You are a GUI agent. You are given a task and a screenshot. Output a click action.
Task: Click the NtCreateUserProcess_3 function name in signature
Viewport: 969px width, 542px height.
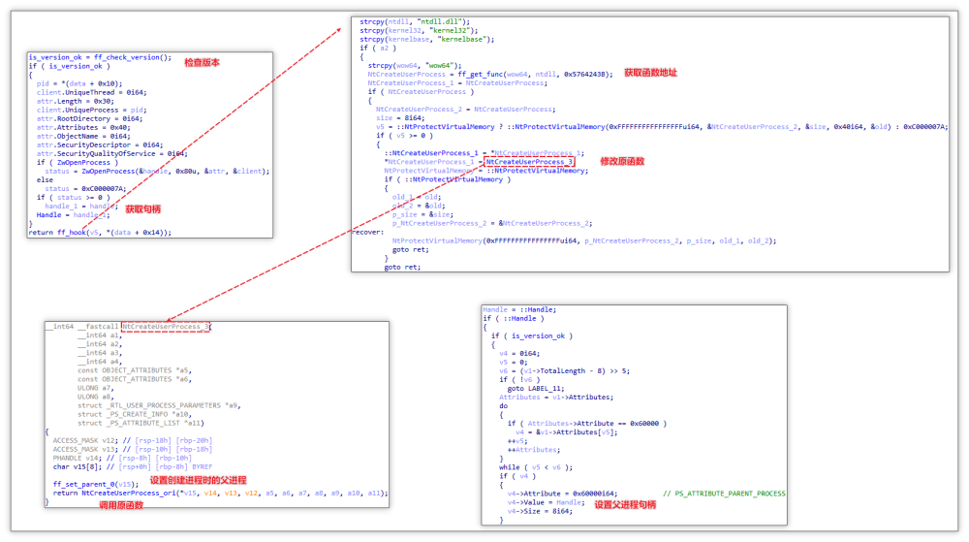166,327
